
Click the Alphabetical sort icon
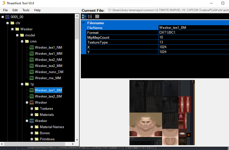tap(90, 17)
